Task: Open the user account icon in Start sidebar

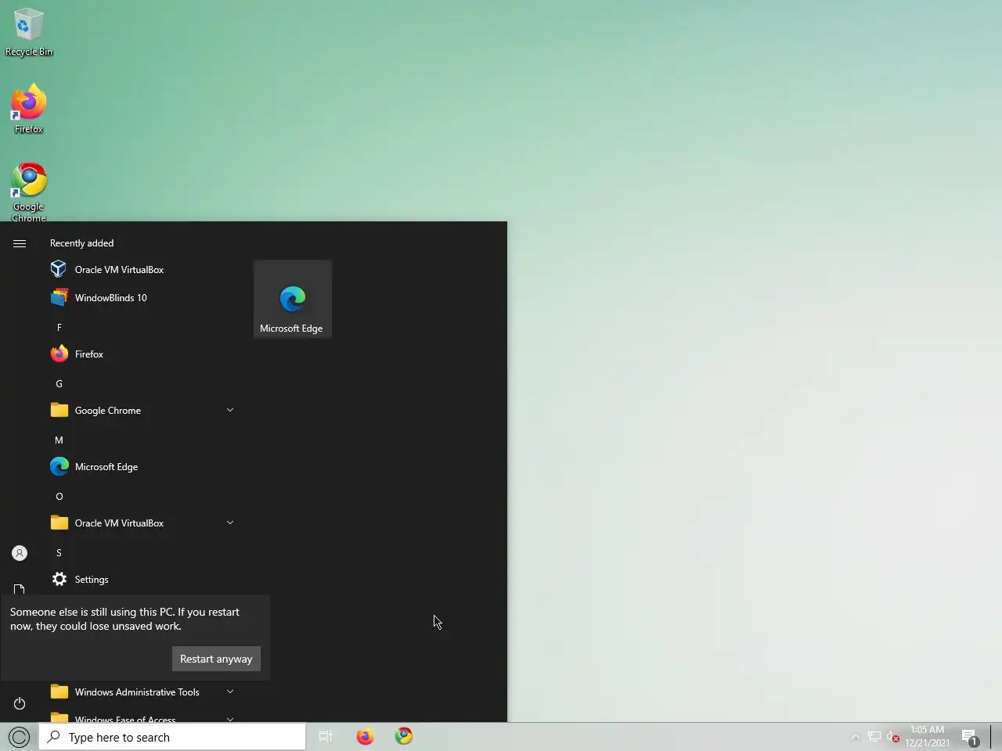Action: (20, 553)
